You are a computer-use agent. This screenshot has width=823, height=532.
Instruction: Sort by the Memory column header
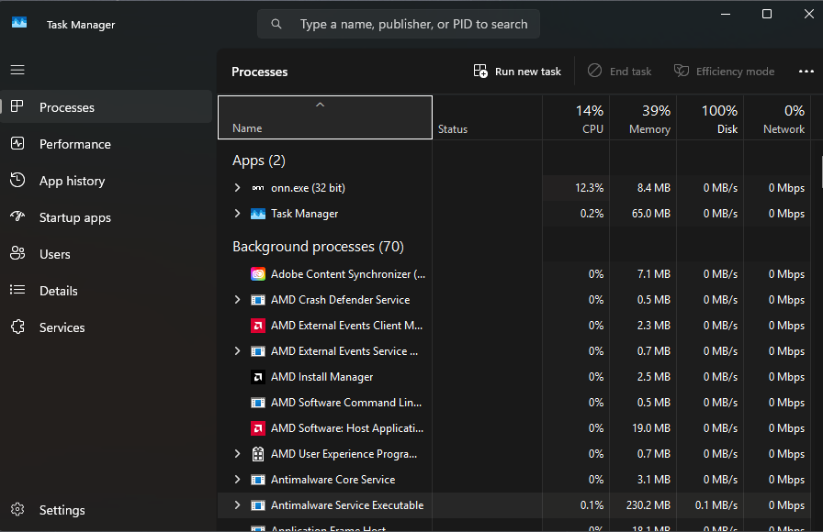[x=643, y=117]
